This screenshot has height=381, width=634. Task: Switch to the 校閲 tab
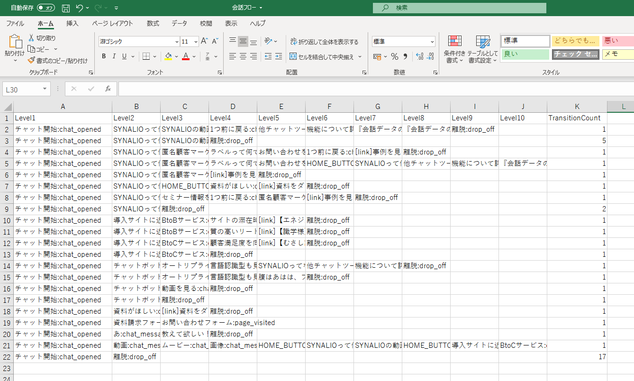click(206, 23)
